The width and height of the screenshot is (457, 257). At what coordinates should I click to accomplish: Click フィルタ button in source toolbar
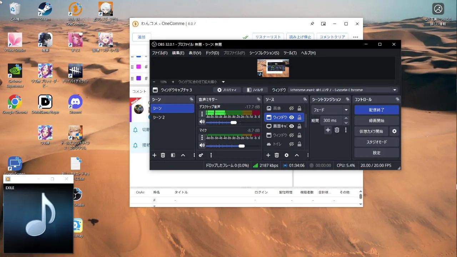(x=255, y=90)
